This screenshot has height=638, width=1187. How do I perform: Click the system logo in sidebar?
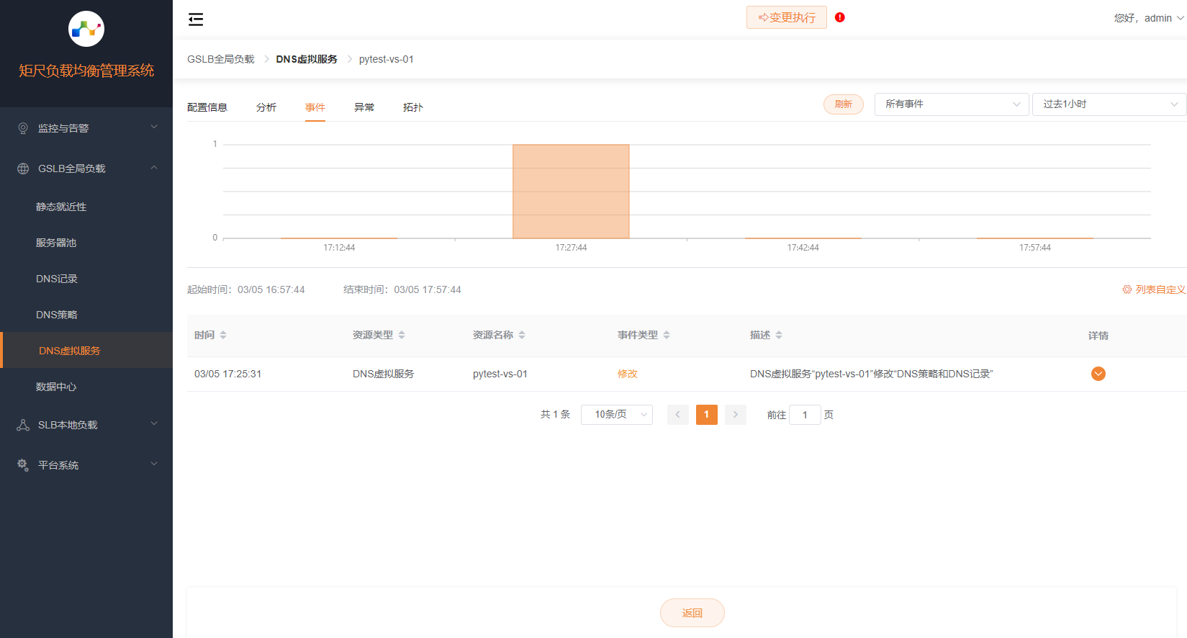tap(86, 30)
